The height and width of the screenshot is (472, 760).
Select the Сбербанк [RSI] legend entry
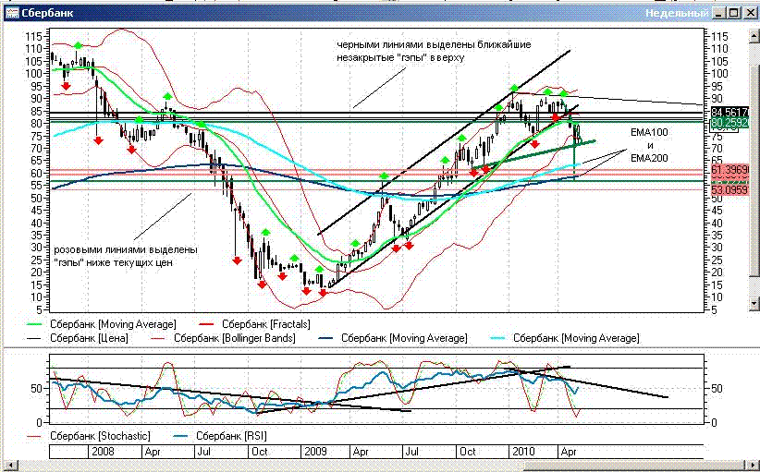(219, 436)
